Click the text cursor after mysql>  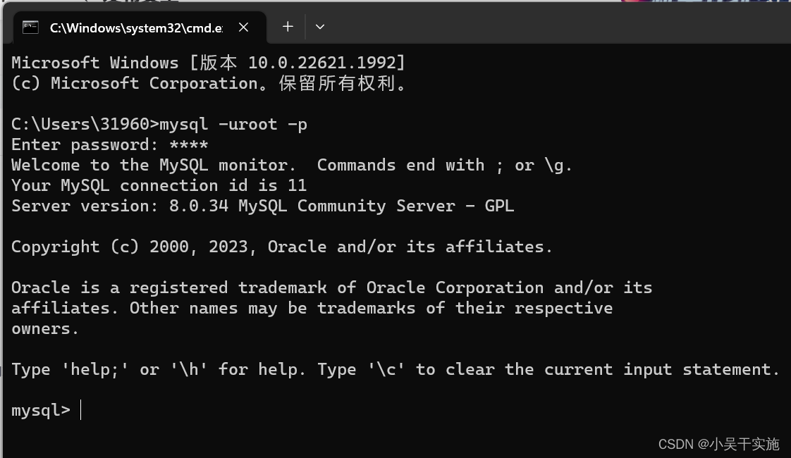[80, 409]
